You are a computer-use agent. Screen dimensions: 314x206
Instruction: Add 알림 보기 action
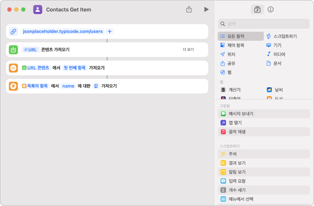264,172
